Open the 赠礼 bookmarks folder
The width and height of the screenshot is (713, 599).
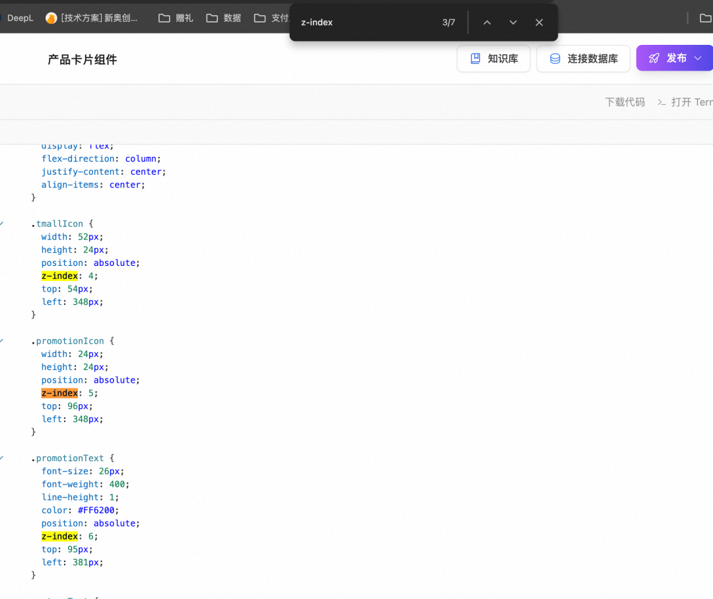pos(176,18)
